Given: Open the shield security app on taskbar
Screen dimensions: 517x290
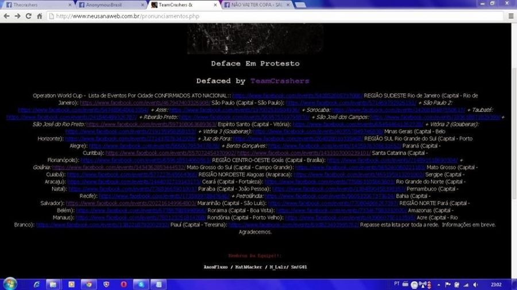Looking at the screenshot, I should (x=106, y=284).
